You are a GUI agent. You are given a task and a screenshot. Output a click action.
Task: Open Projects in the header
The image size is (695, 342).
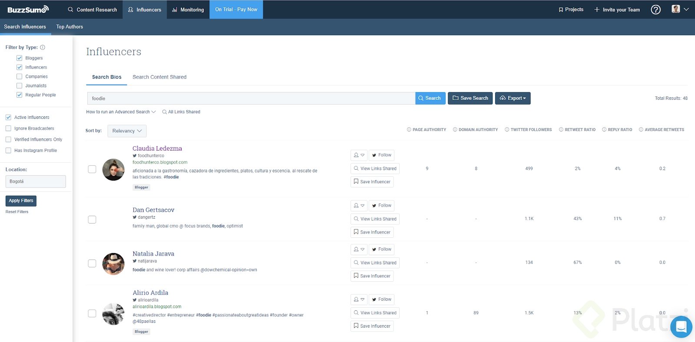click(571, 10)
